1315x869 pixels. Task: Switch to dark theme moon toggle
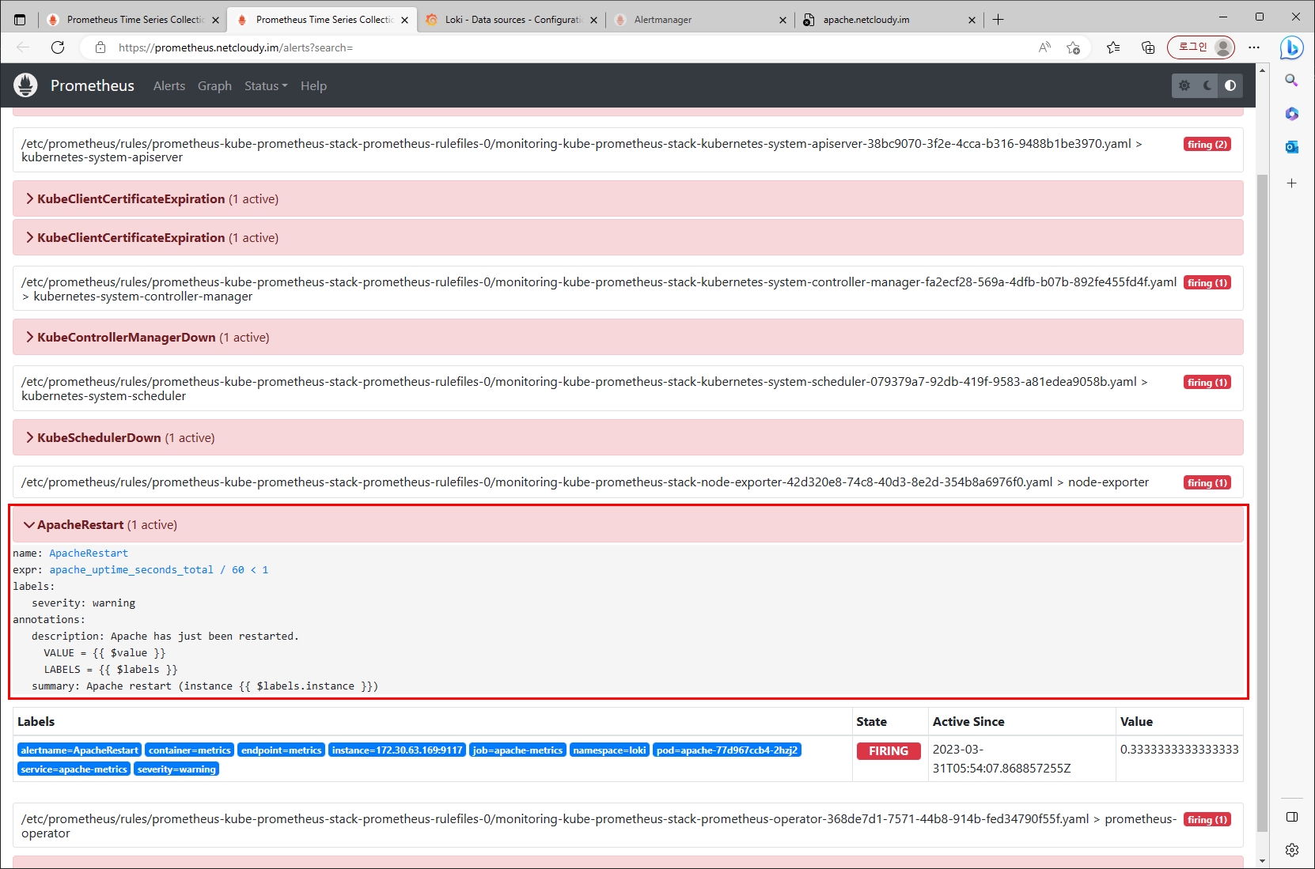tap(1207, 85)
